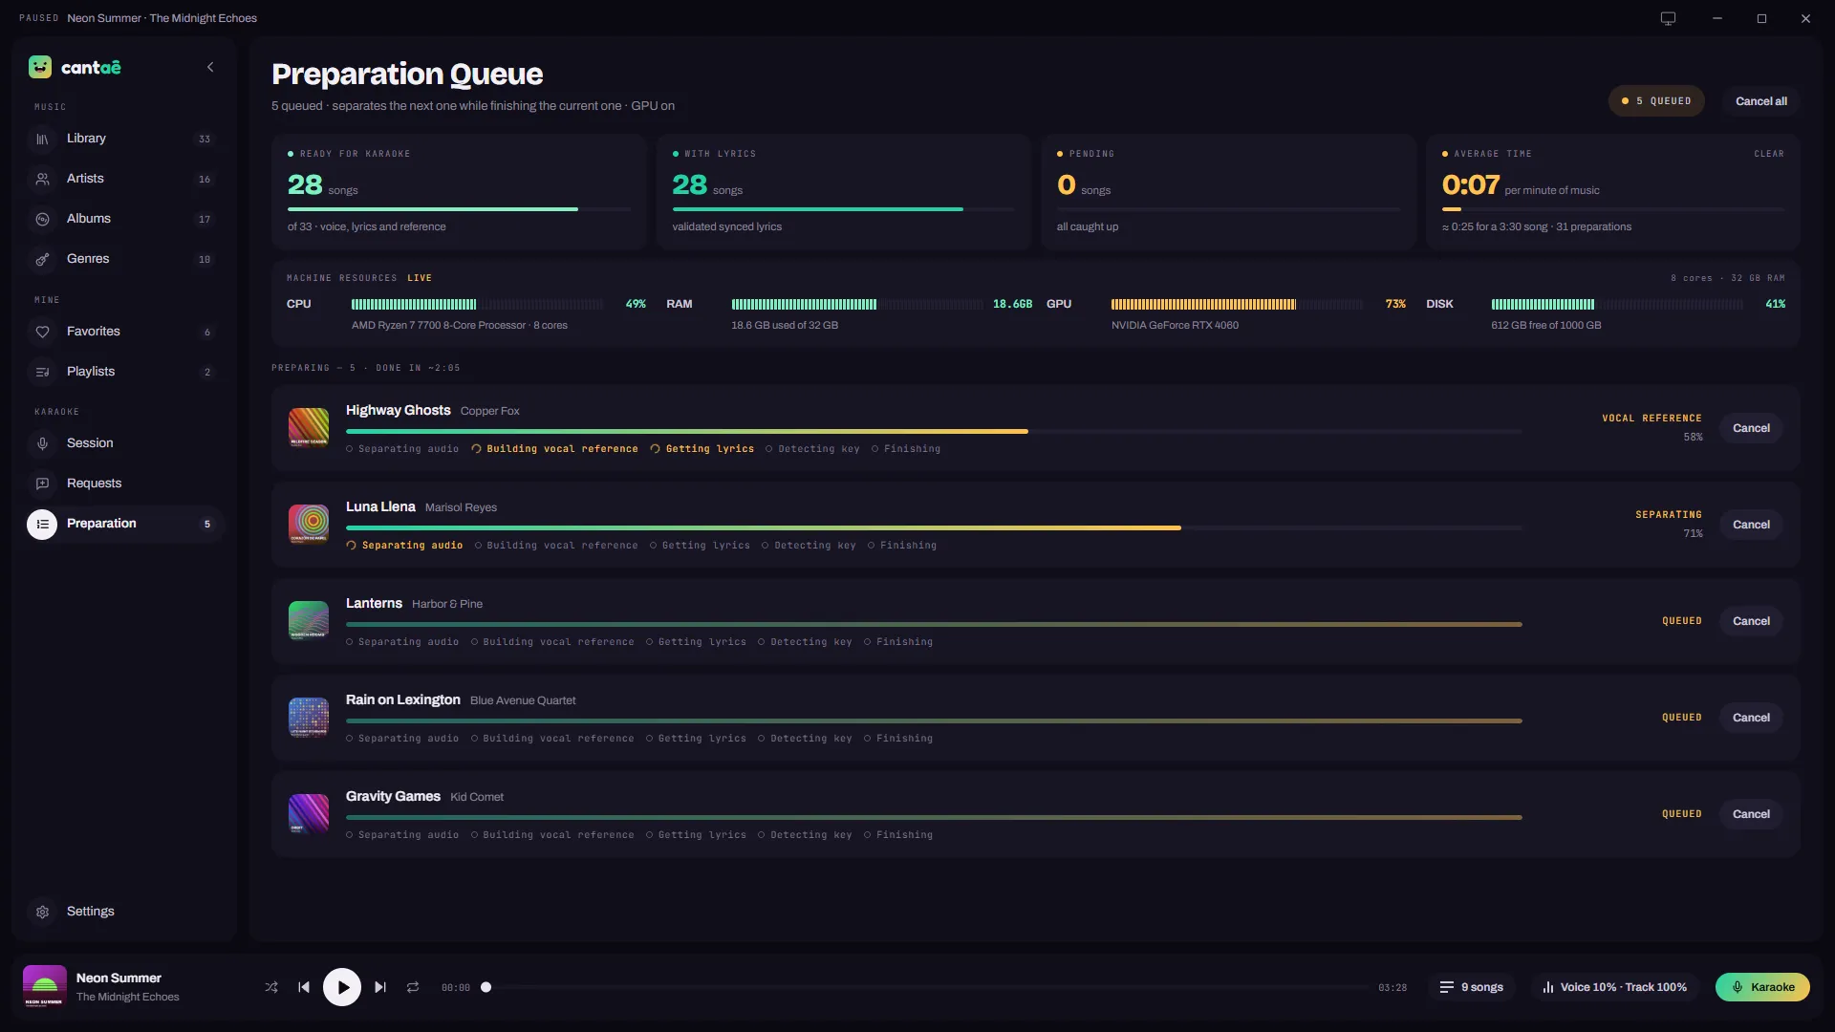This screenshot has width=1835, height=1032.
Task: Cancel the Lanterns preparation
Action: 1751,621
